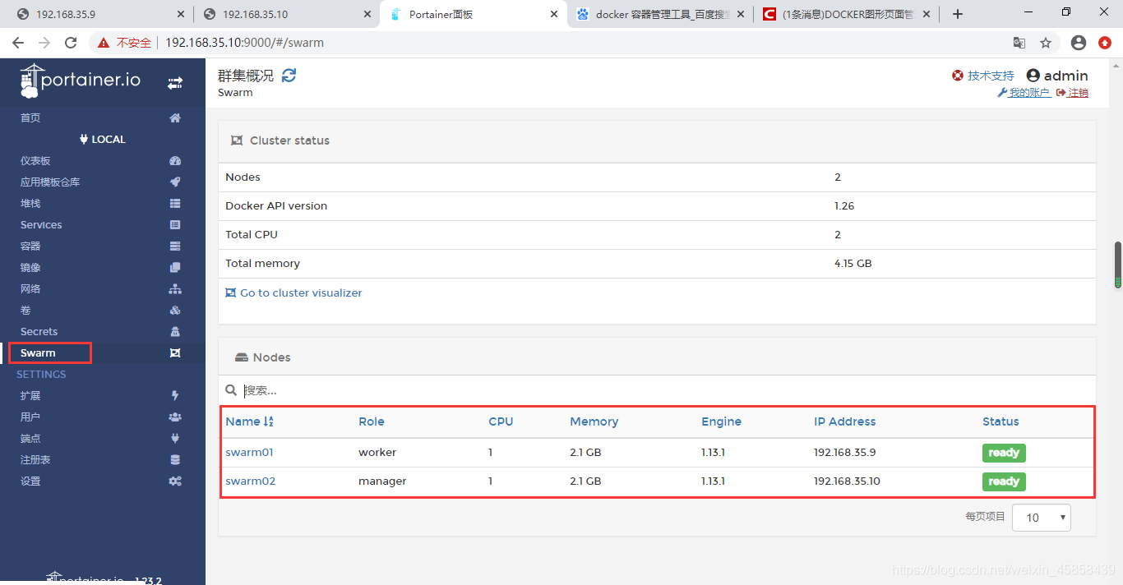Open the swarm02 node link
This screenshot has height=585, width=1123.
click(251, 481)
